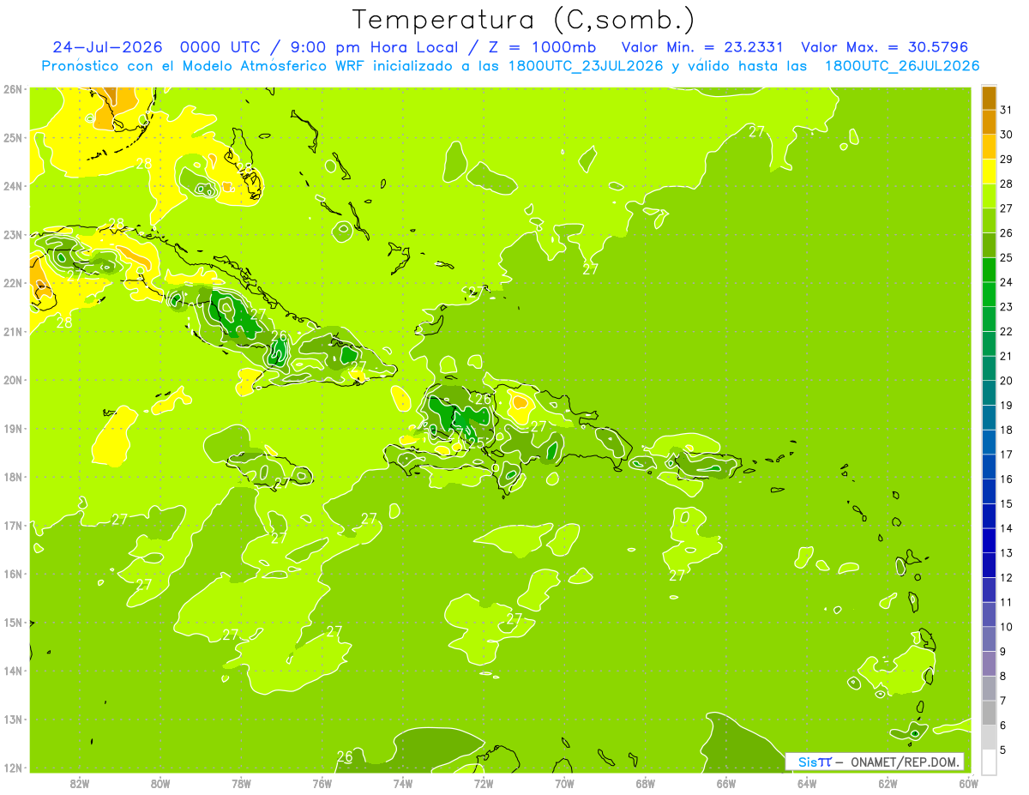Select the "62W" longitude label
Image resolution: width=1029 pixels, height=795 pixels.
click(888, 782)
